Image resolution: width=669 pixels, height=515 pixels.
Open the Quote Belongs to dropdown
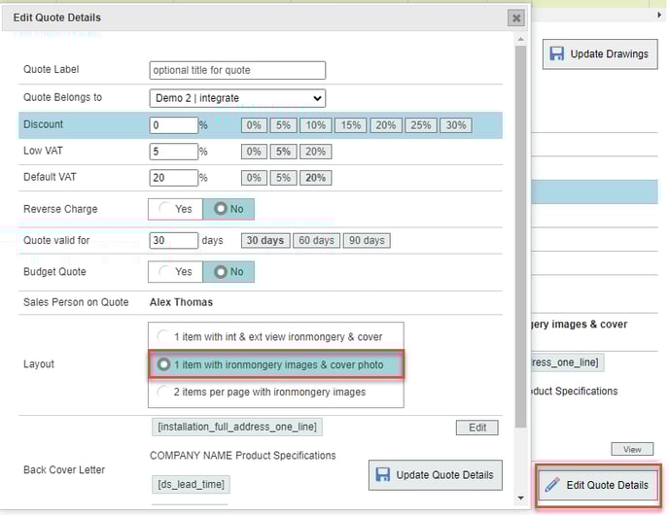point(237,98)
